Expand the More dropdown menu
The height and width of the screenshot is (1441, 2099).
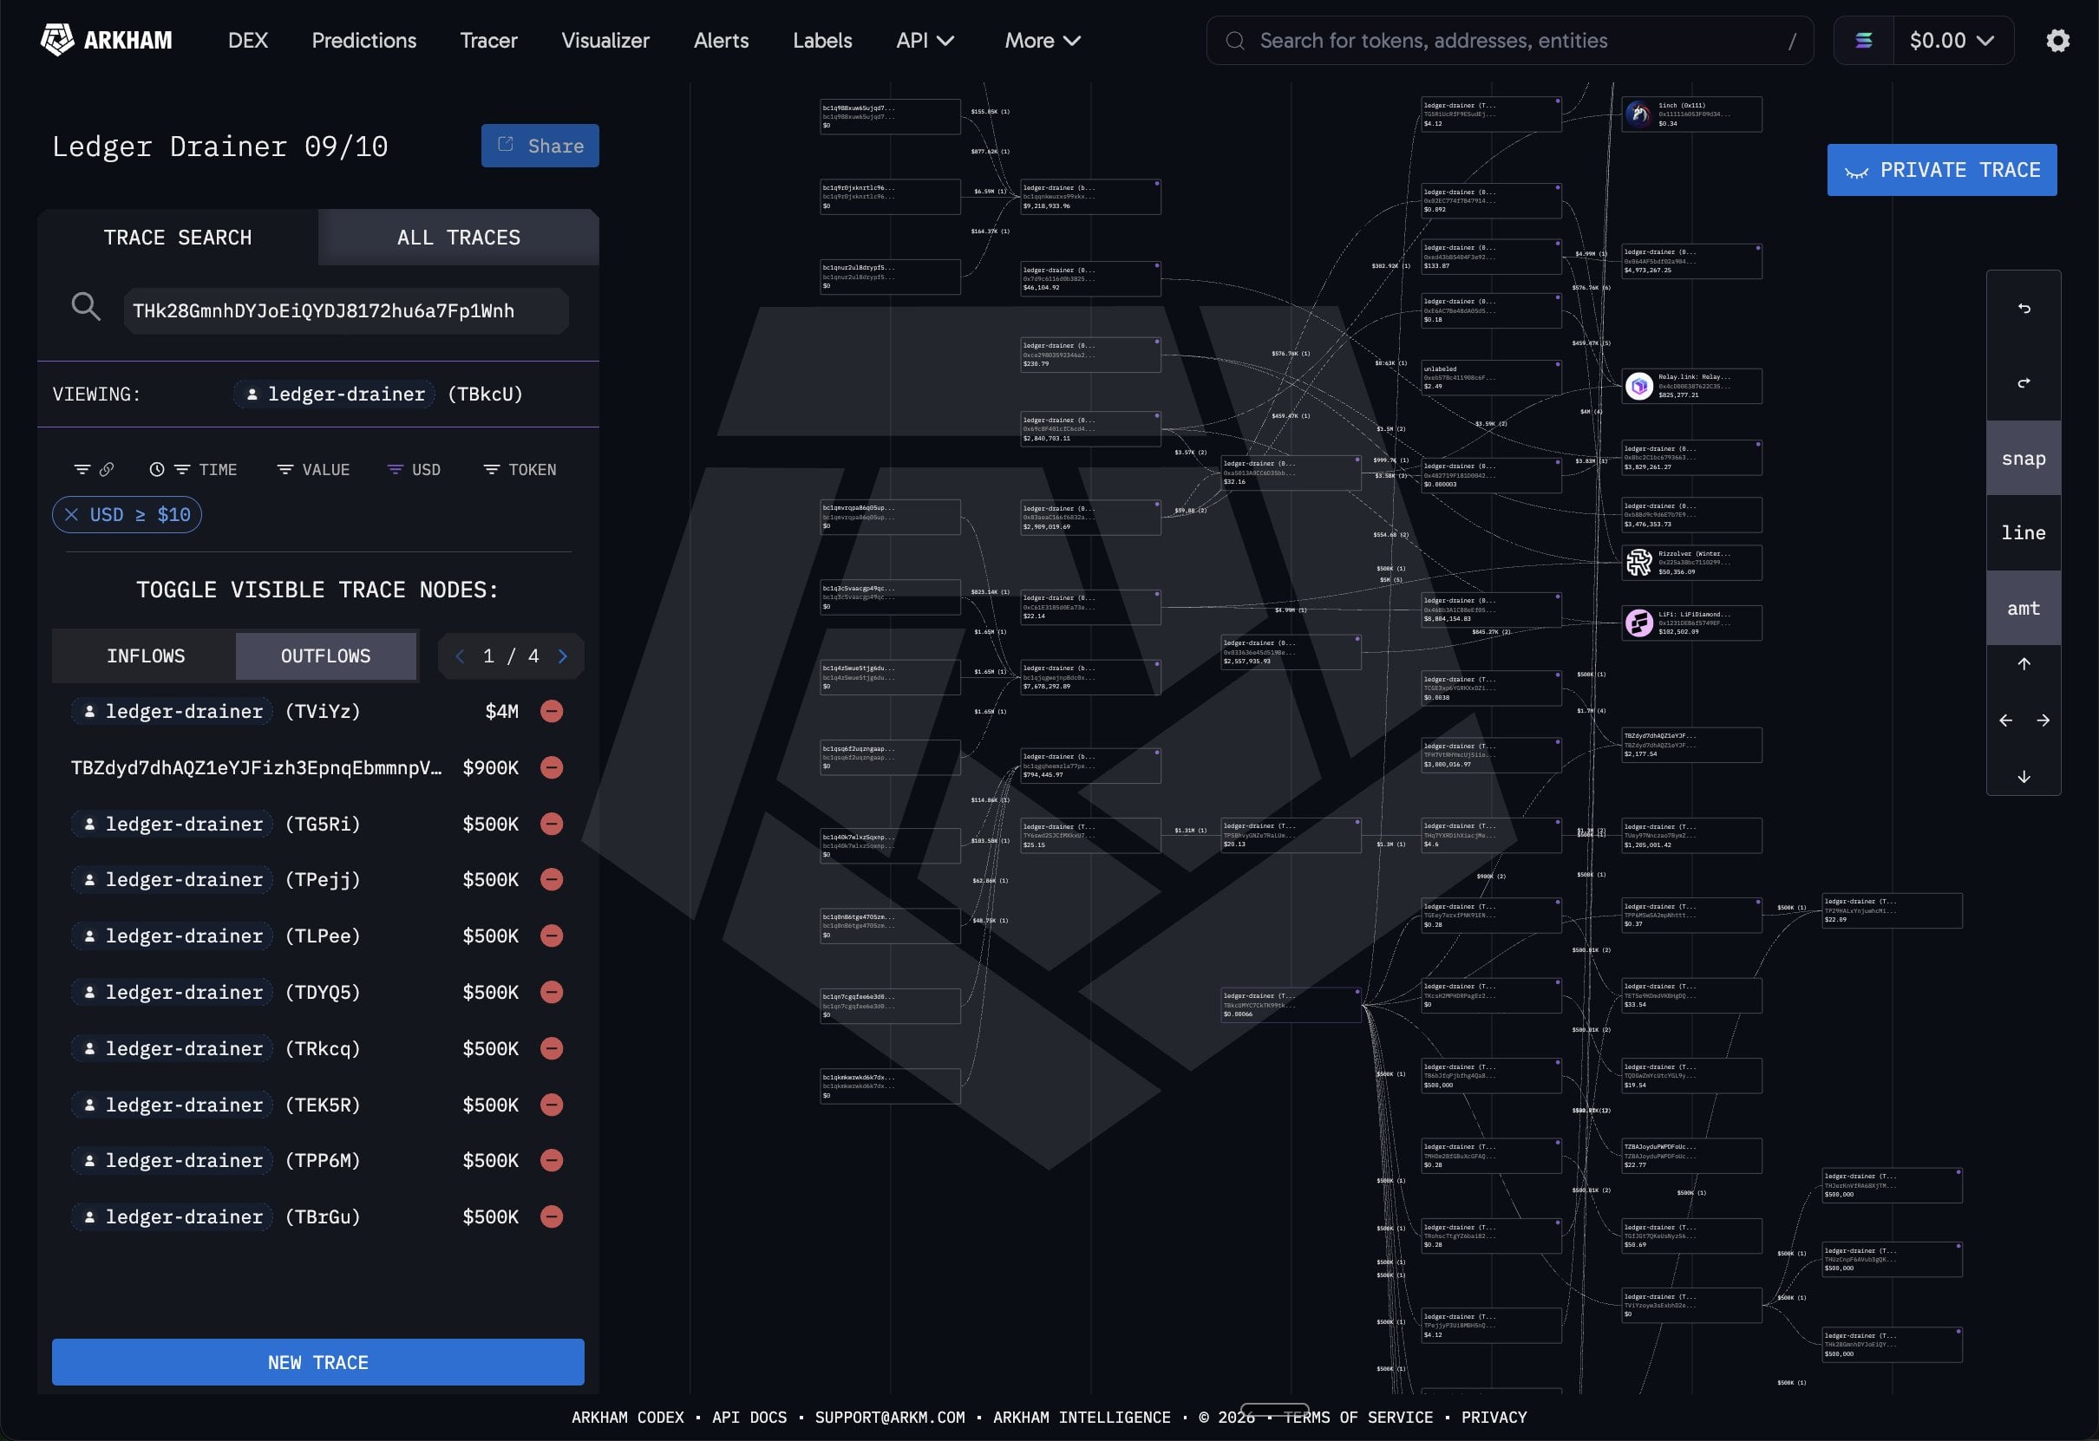[x=1043, y=41]
